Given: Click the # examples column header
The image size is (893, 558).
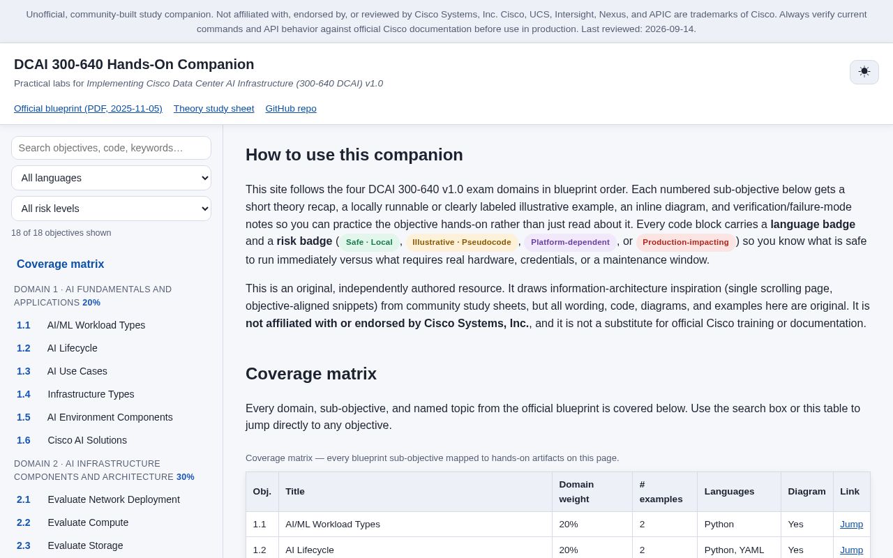Looking at the screenshot, I should pos(665,492).
